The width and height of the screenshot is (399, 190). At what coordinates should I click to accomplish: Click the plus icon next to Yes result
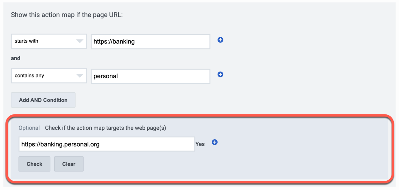[x=214, y=142]
